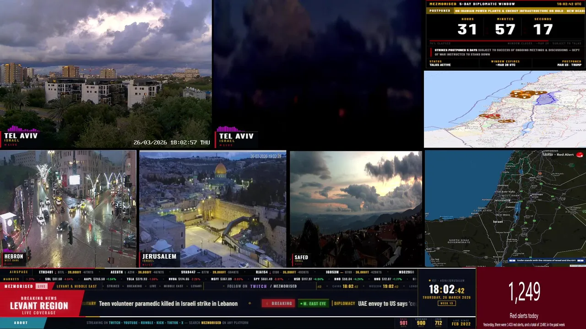Click the Cairo 18:02 world clock
Screen dimensions: 586x329
pos(345,287)
